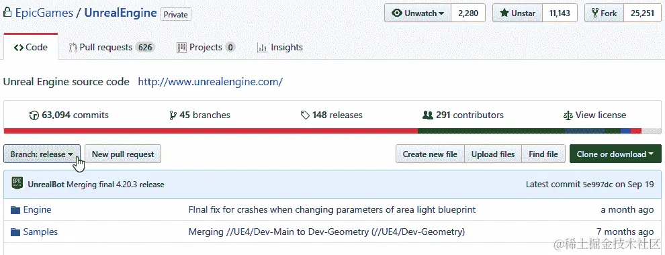Click the a month ago timestamp

coord(627,209)
